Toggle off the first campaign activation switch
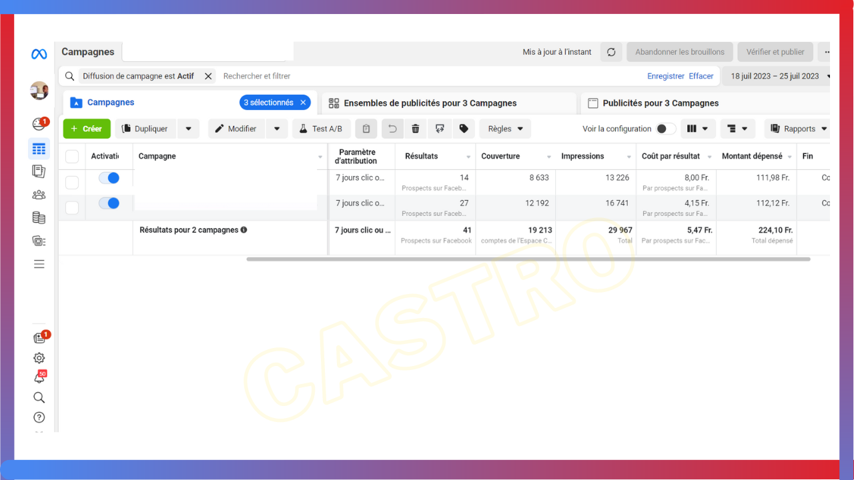Viewport: 854px width, 480px height. click(x=109, y=178)
